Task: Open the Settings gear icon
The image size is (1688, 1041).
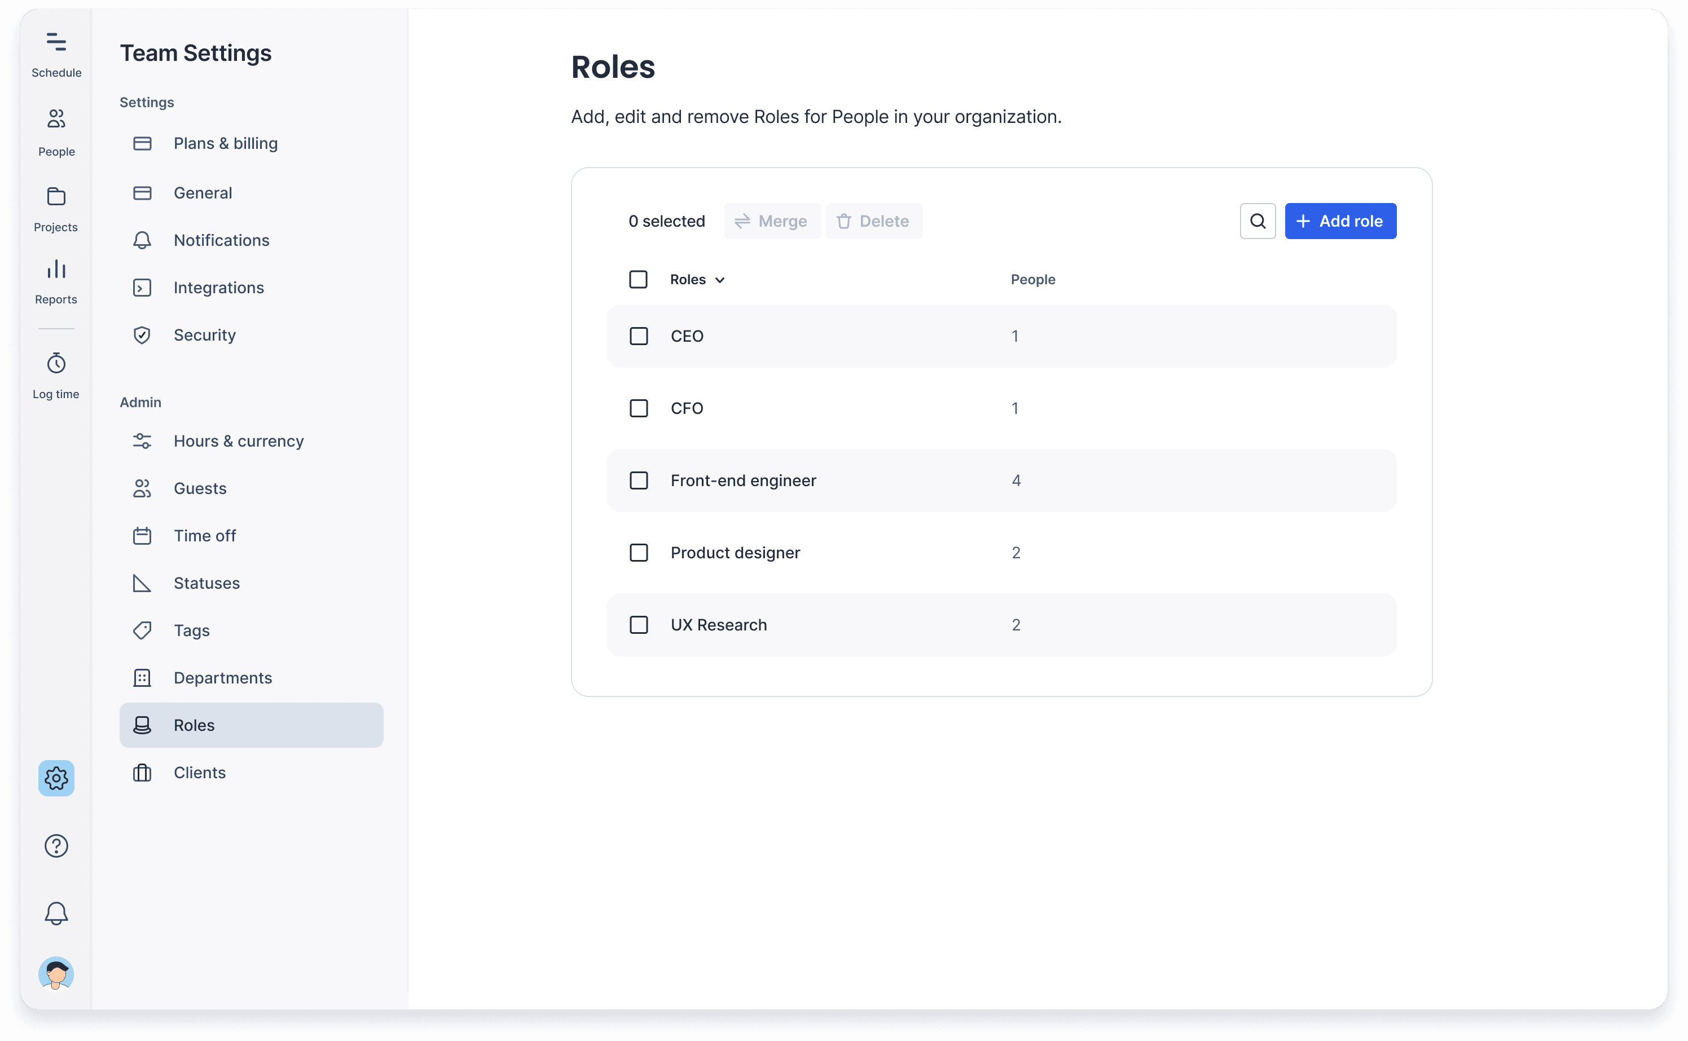Action: click(56, 778)
